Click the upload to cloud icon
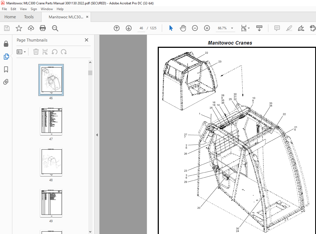 [x=31, y=28]
